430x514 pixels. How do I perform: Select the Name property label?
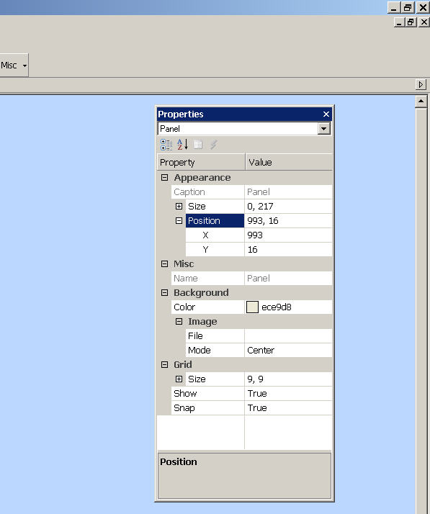point(207,279)
